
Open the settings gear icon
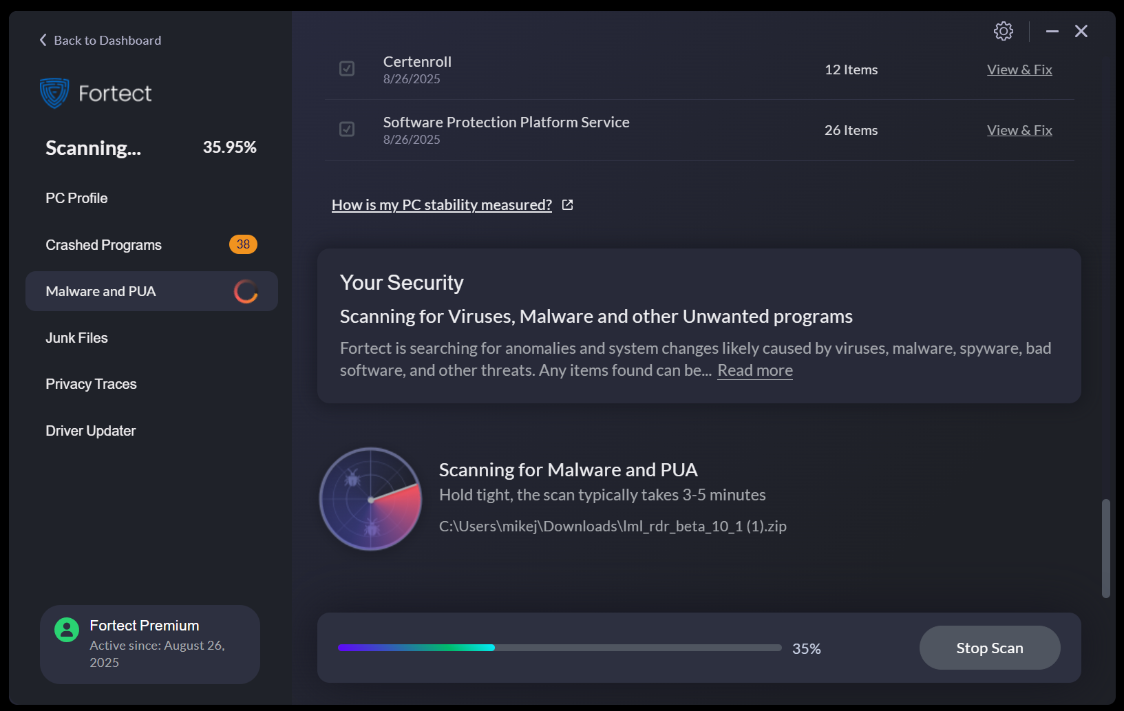point(1003,31)
